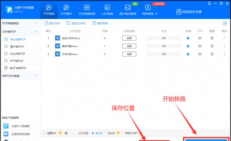Click progress bar of 创业计划书.docx
This screenshot has width=231, height=141.
164,38
